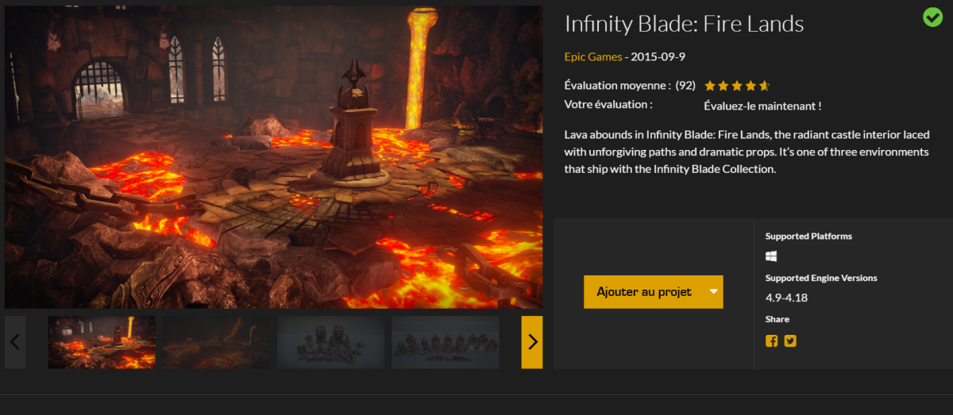Click the green owned checkmark icon
Screen dimensions: 953x415
coord(932,17)
